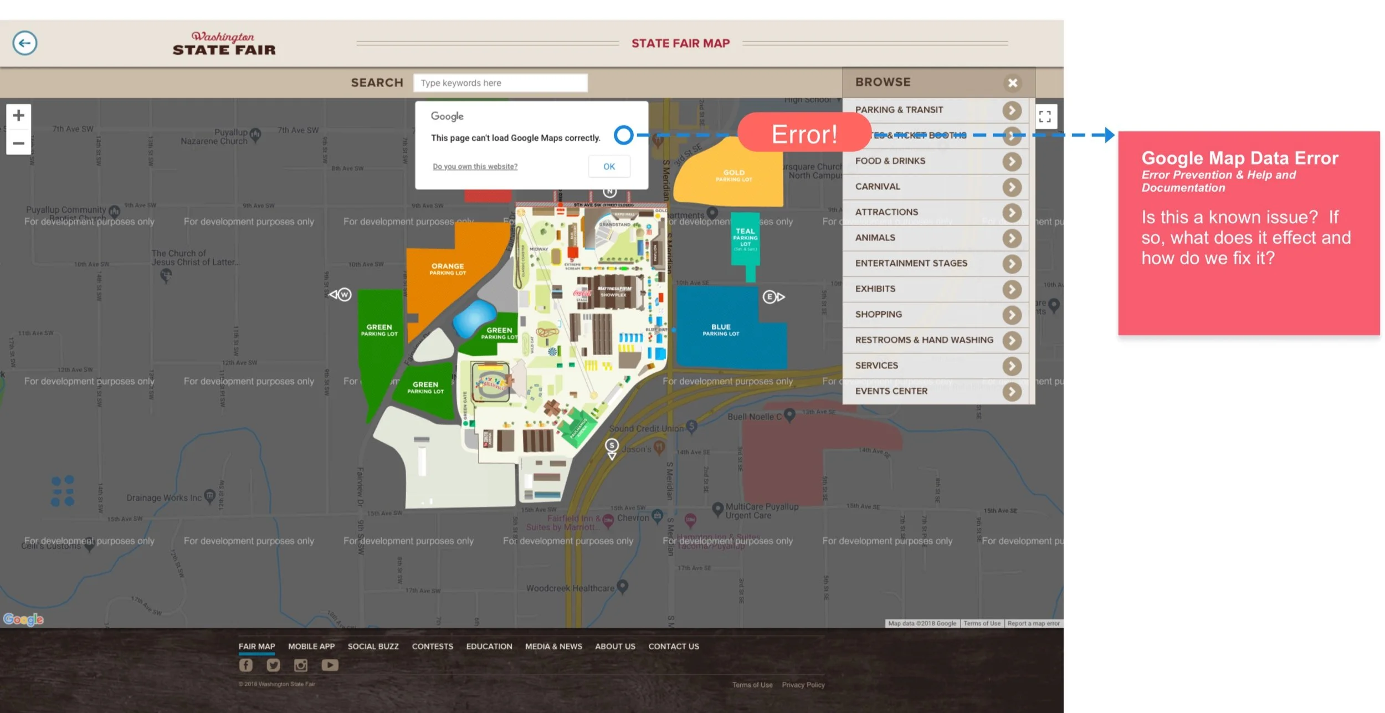Click the back arrow icon
This screenshot has width=1385, height=713.
pos(25,43)
